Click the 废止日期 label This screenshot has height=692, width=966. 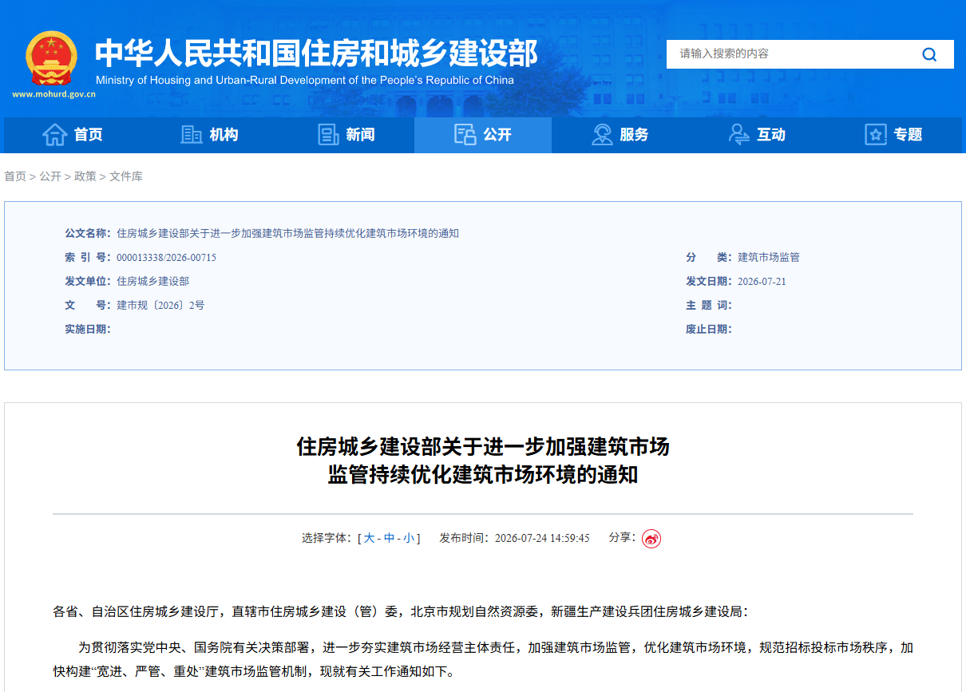pos(709,330)
